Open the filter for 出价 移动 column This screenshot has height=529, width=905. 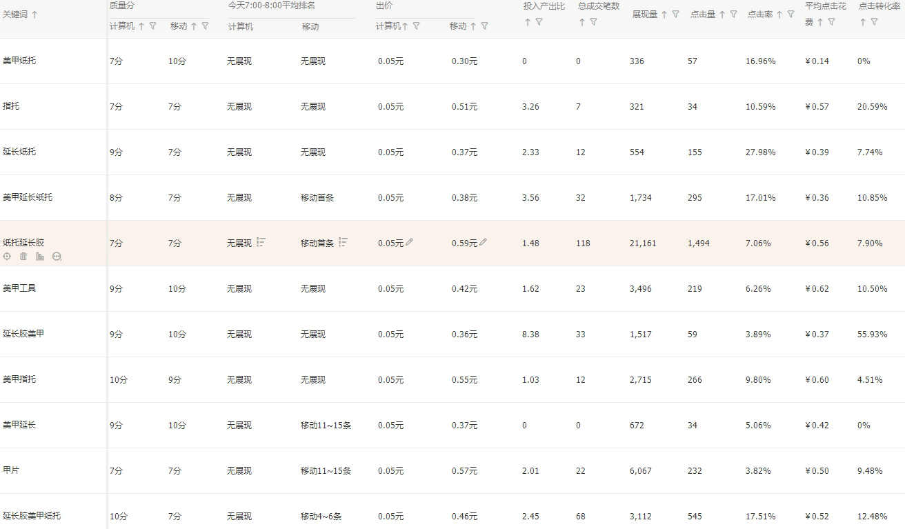point(484,26)
